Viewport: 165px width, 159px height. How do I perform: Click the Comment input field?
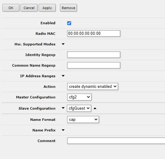(116, 141)
